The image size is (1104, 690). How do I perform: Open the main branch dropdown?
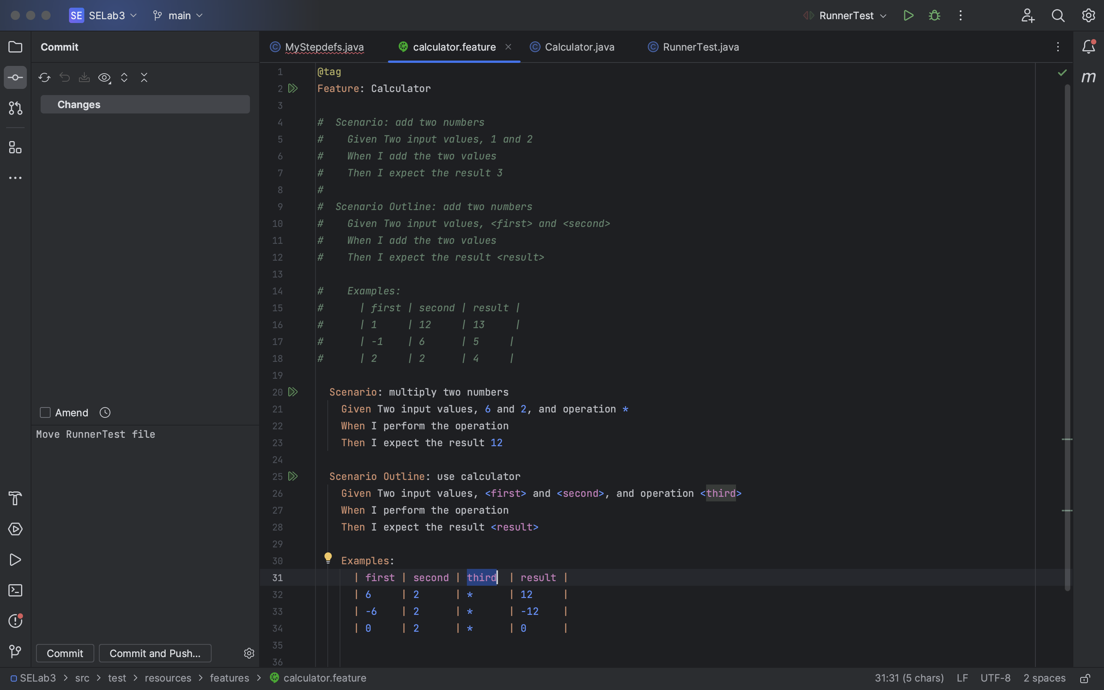[177, 15]
